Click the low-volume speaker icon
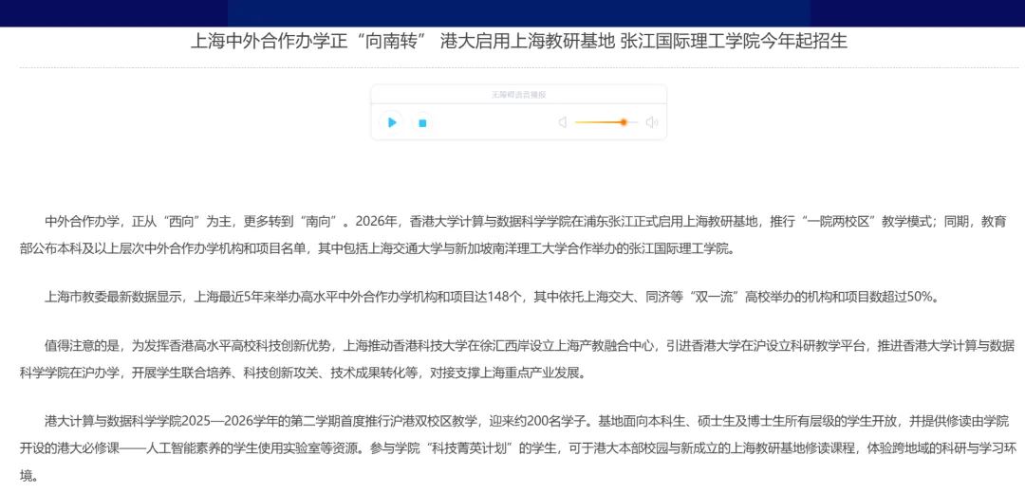Viewport: 1025px width, 492px height. tap(562, 122)
